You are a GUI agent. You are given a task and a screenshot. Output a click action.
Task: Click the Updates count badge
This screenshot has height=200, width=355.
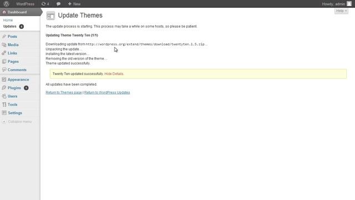(x=21, y=27)
